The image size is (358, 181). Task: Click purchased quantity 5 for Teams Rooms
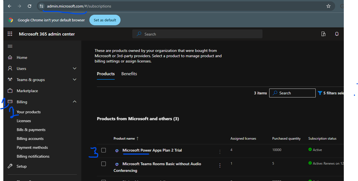pyautogui.click(x=273, y=163)
